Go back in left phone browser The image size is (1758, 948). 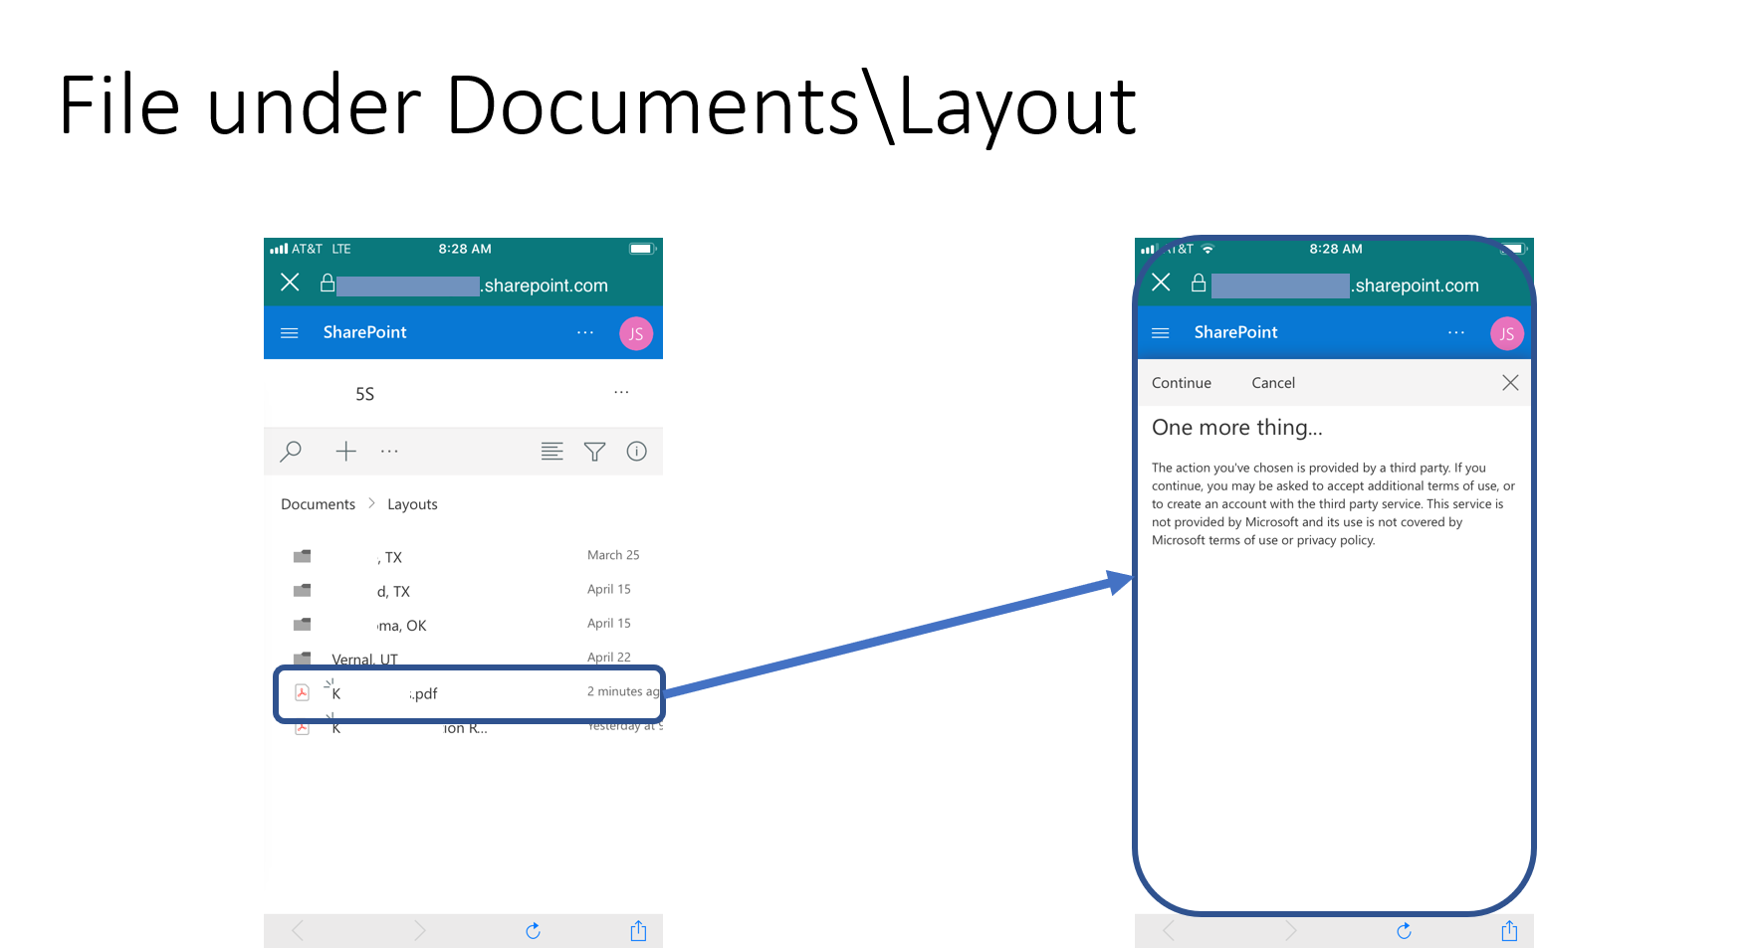[297, 931]
